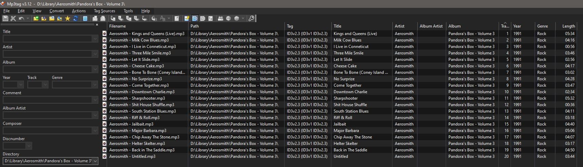583x167 pixels.
Task: Click the highlighted tag panel toggle icon
Action: point(195,18)
